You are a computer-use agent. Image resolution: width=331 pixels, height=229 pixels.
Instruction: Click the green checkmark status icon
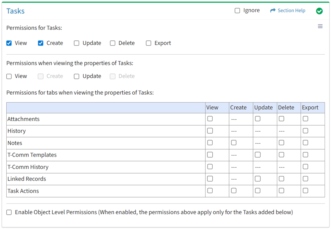319,11
